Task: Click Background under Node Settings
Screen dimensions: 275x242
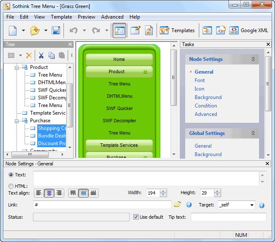Action: (208, 97)
